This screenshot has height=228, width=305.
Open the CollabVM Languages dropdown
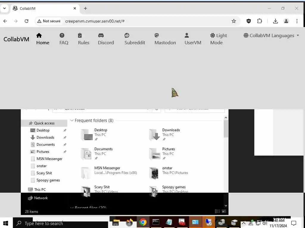coord(271,36)
